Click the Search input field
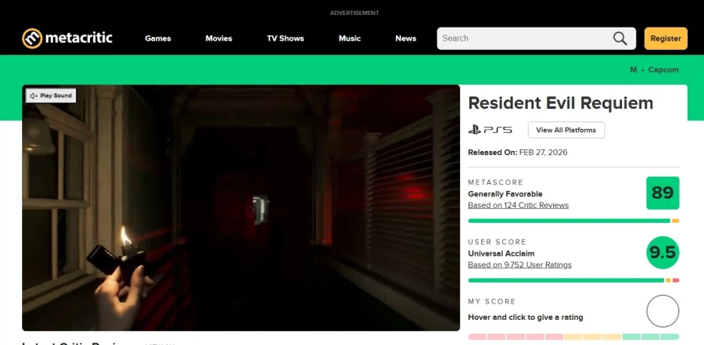Image resolution: width=704 pixels, height=345 pixels. tap(524, 38)
